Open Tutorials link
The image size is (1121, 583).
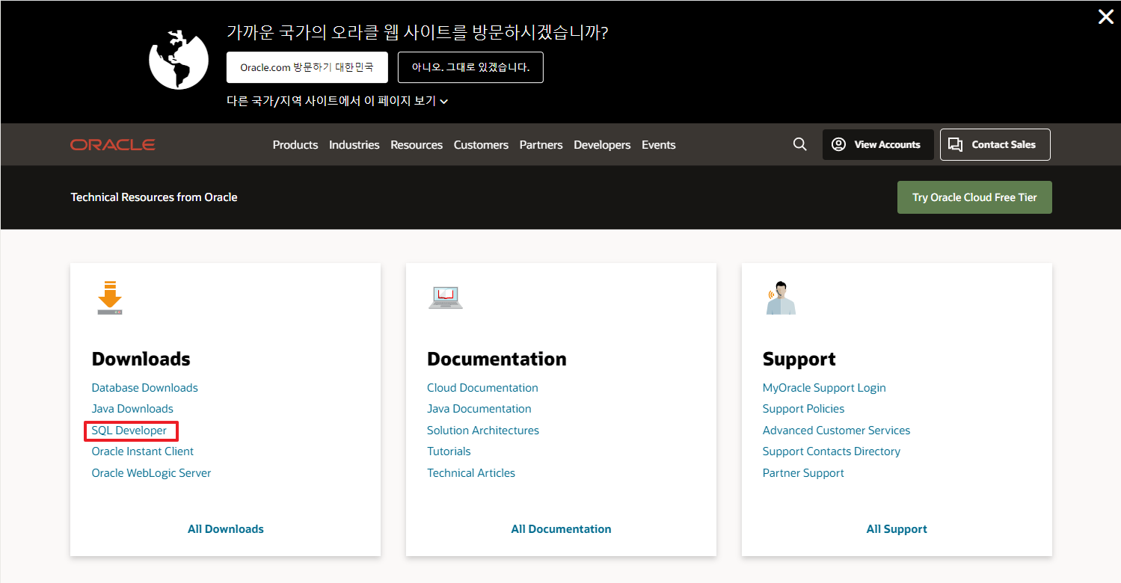click(449, 451)
